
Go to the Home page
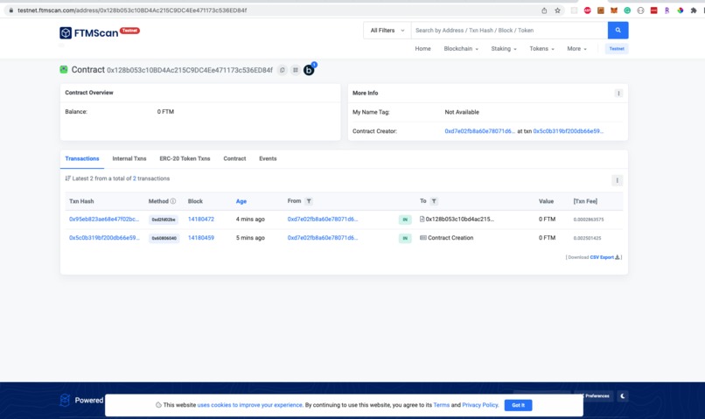[422, 49]
